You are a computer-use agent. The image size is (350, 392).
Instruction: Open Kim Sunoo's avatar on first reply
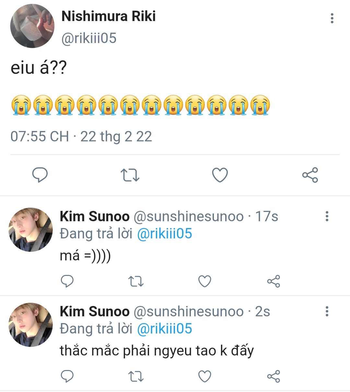point(30,230)
